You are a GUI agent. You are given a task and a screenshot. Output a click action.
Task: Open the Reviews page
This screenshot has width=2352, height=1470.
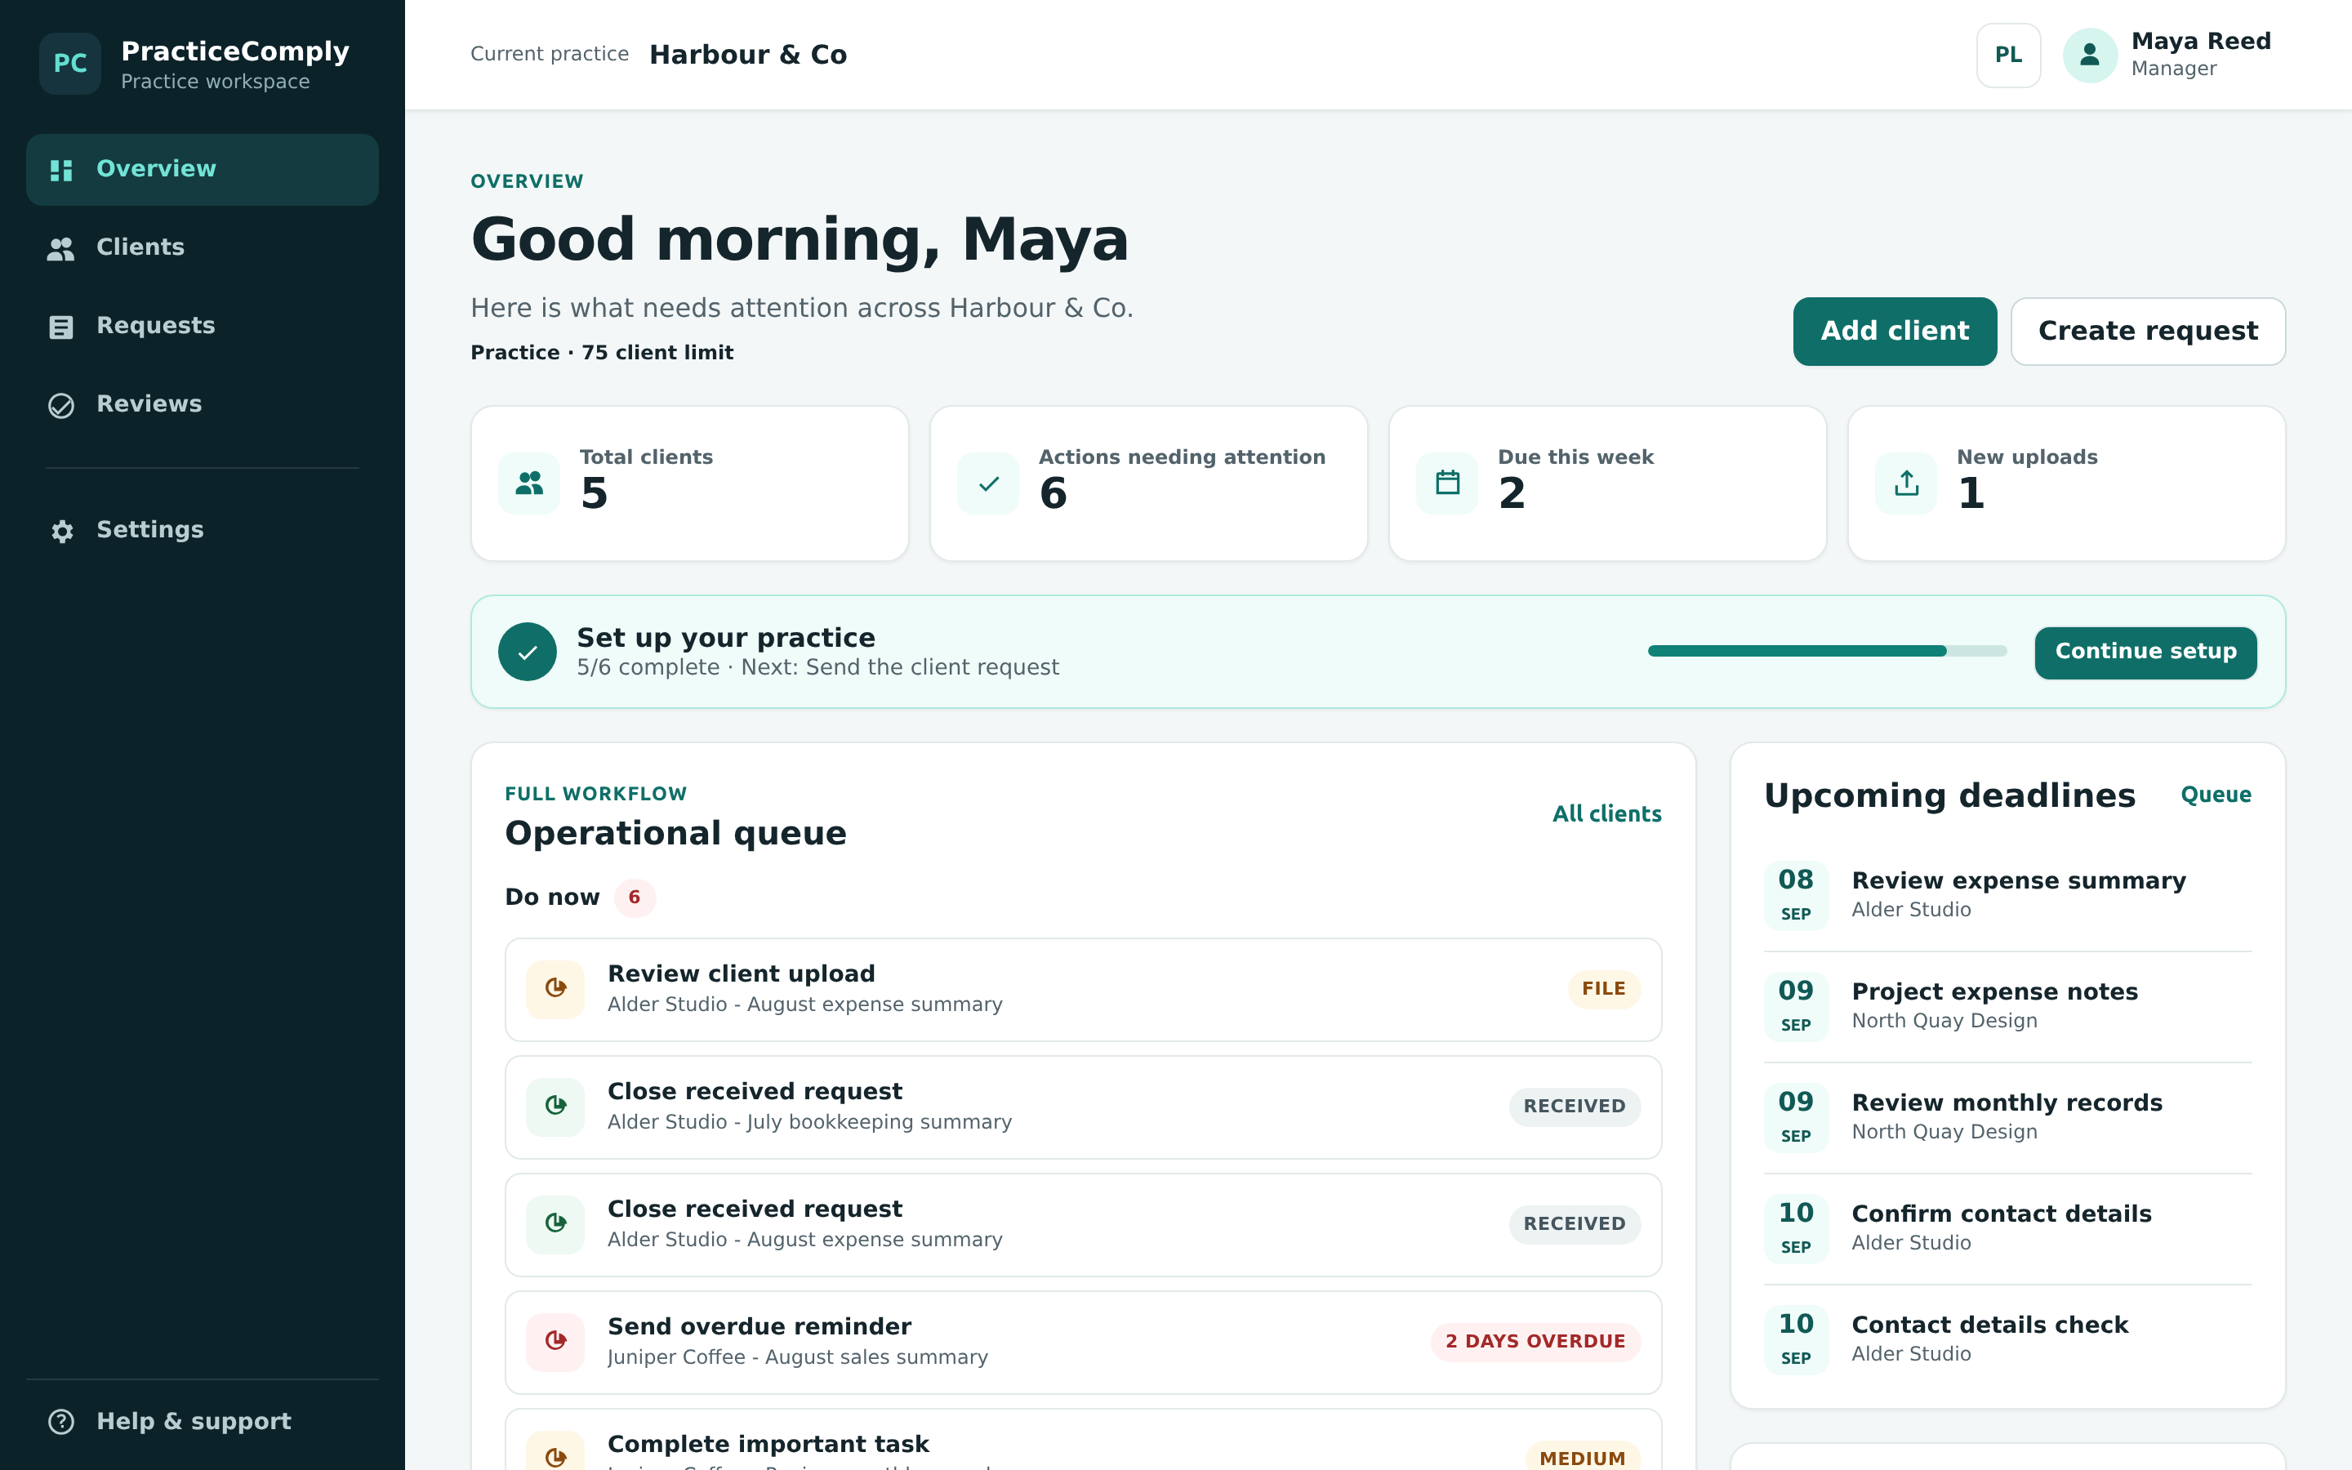tap(203, 404)
